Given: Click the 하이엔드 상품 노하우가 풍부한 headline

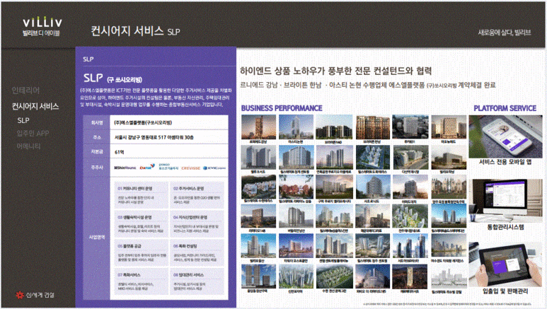Looking at the screenshot, I should [x=336, y=71].
